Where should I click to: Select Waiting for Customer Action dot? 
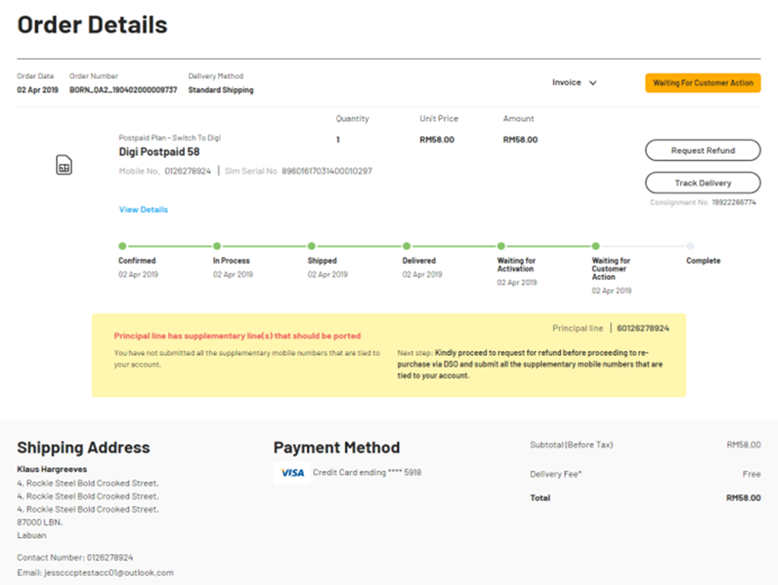596,246
